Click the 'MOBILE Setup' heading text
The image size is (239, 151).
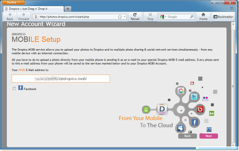36,39
